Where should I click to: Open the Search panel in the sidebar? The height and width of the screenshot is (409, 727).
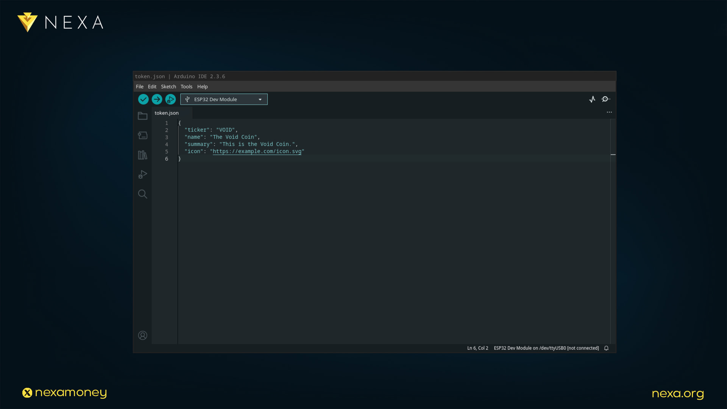[x=142, y=194]
